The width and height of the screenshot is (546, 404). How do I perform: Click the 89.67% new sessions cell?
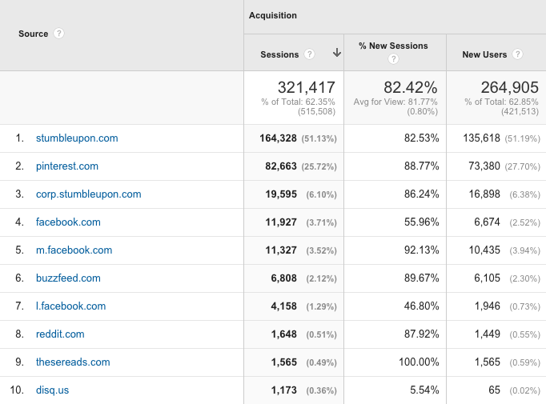pyautogui.click(x=421, y=278)
